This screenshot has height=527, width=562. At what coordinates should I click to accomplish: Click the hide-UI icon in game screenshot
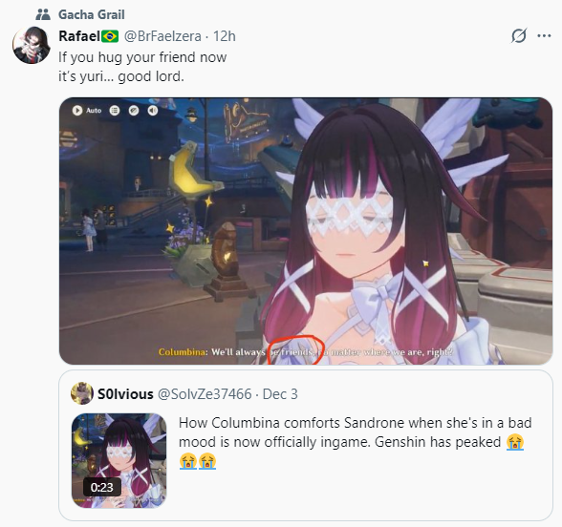coord(134,111)
